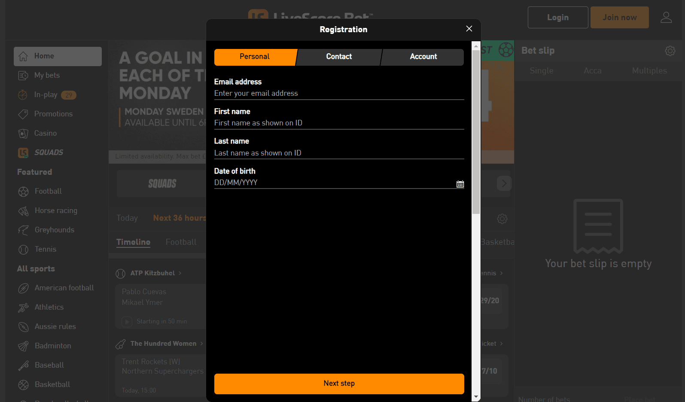Image resolution: width=685 pixels, height=402 pixels.
Task: Expand the ATP Kitzbuhel event chevron
Action: (x=180, y=273)
